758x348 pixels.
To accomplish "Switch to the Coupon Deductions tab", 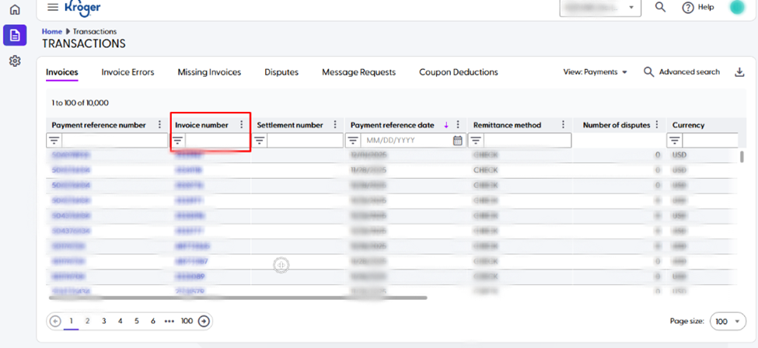I will pos(458,72).
